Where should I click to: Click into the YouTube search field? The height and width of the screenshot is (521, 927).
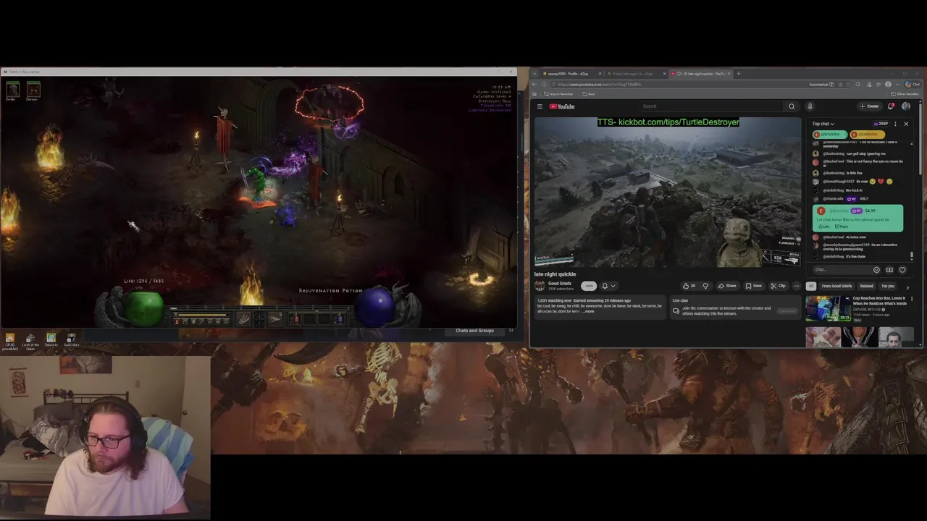point(713,106)
